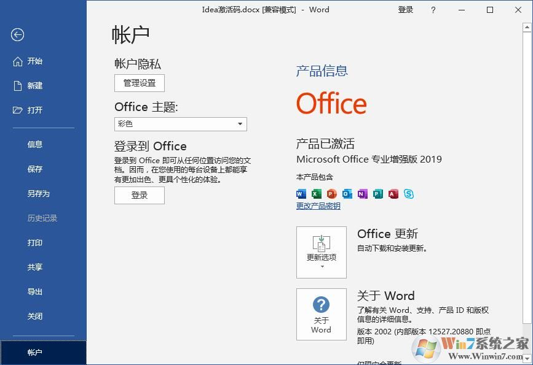Viewport: 533px width, 365px height.
Task: Click the Skype icon at the end
Action: 408,194
